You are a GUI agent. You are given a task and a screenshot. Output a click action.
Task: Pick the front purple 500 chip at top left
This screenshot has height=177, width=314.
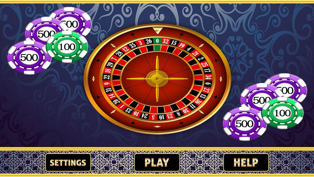point(29,58)
